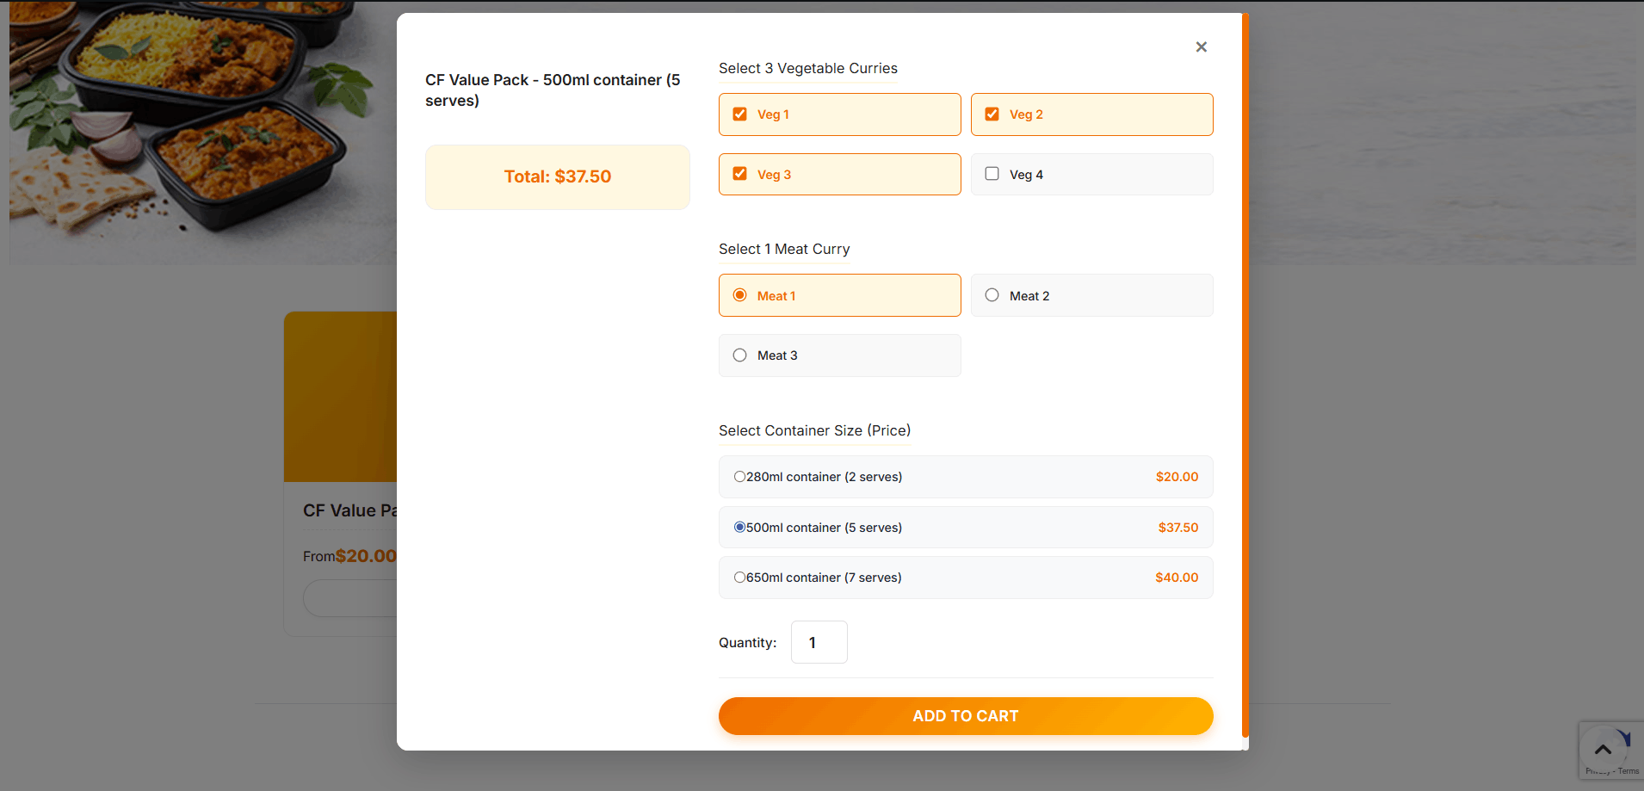Click the $20.00 container price
Image resolution: width=1644 pixels, height=791 pixels.
coord(1176,477)
